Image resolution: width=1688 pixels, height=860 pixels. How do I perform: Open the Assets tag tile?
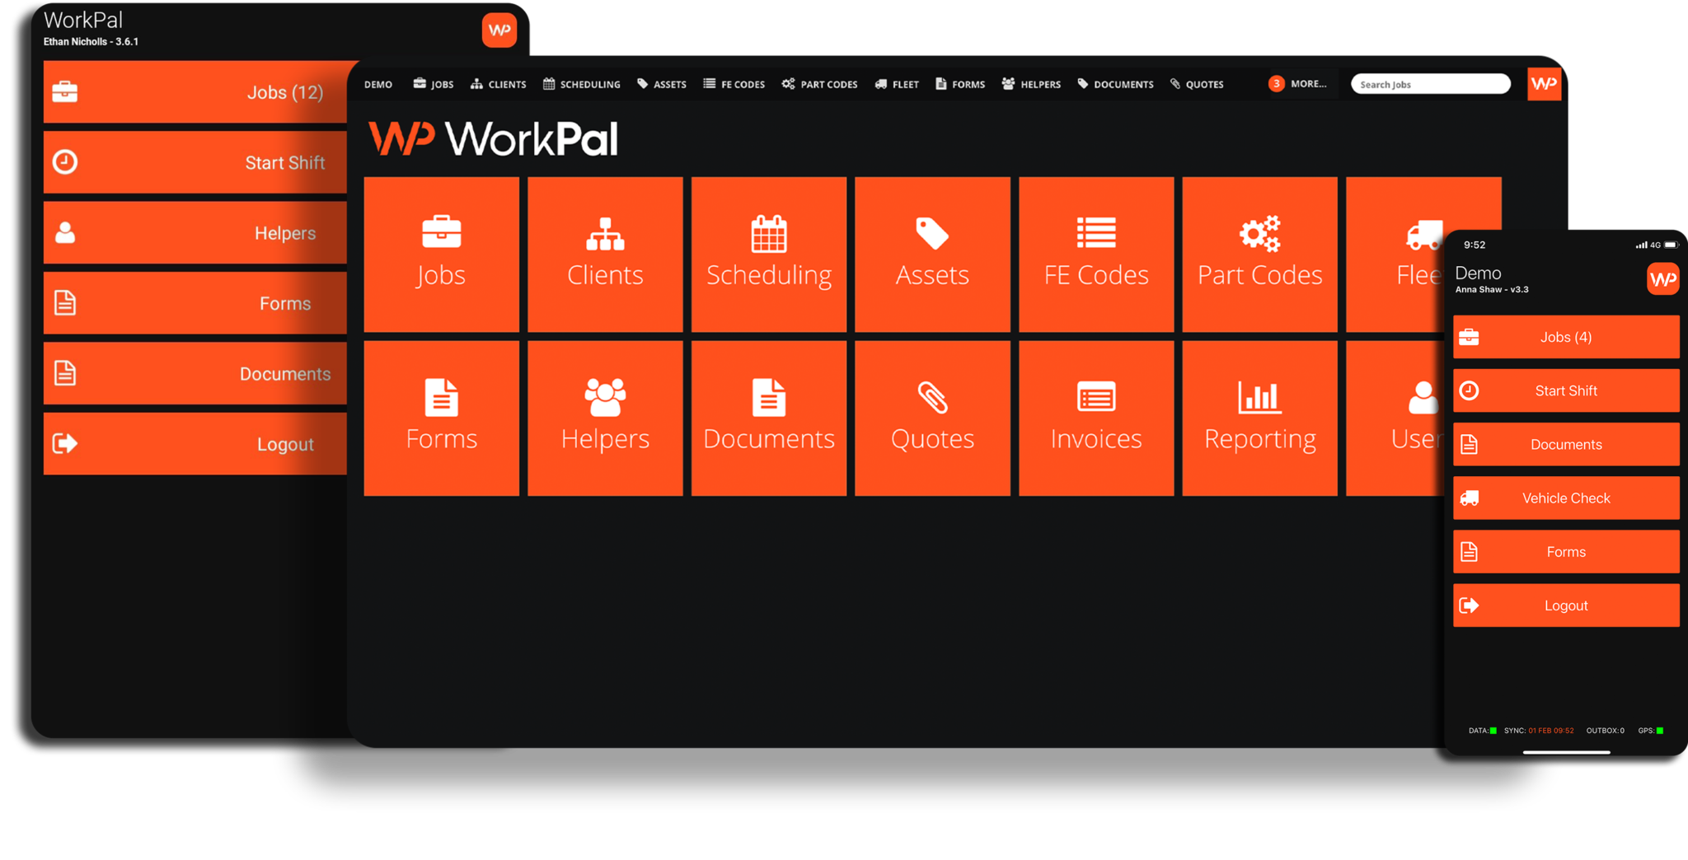[931, 254]
